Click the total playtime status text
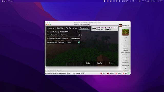164x92 pixels. (79, 73)
